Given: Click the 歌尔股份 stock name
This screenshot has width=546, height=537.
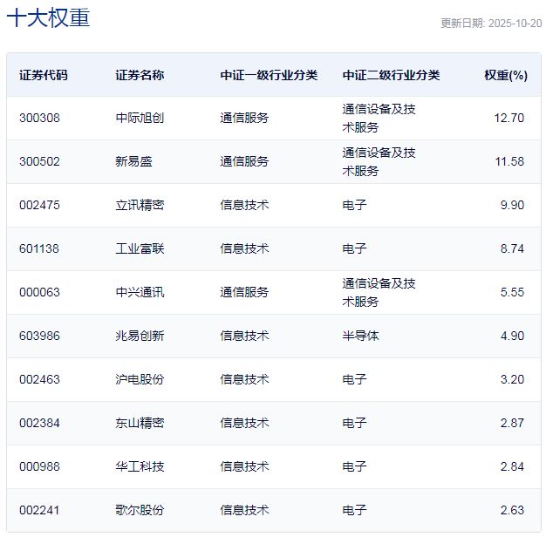Looking at the screenshot, I should click(x=140, y=510).
